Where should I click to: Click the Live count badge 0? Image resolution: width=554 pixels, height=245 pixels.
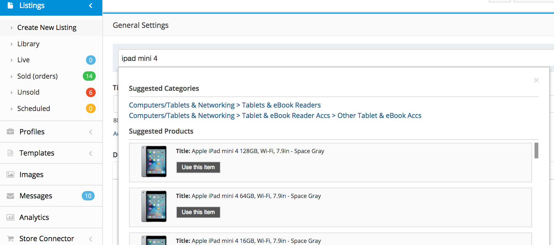click(90, 60)
